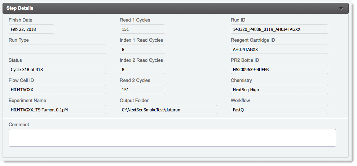The width and height of the screenshot is (357, 166).
Task: Click the Output Folder label
Action: 134,101
